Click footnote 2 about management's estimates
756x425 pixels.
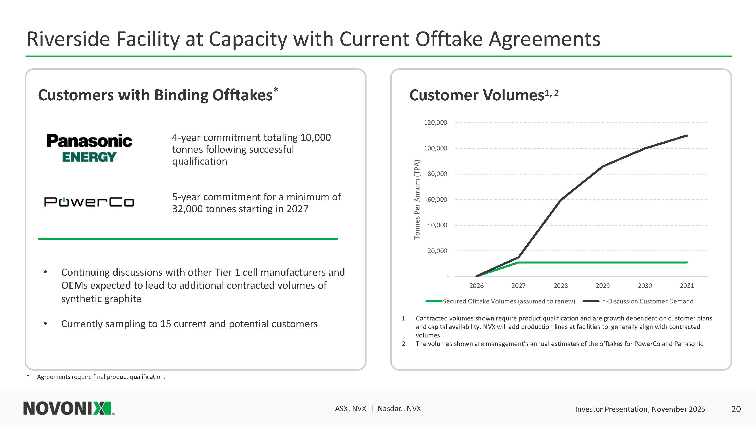559,344
